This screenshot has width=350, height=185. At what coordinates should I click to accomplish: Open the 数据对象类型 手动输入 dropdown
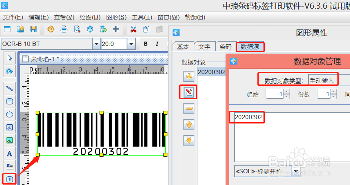click(x=329, y=81)
